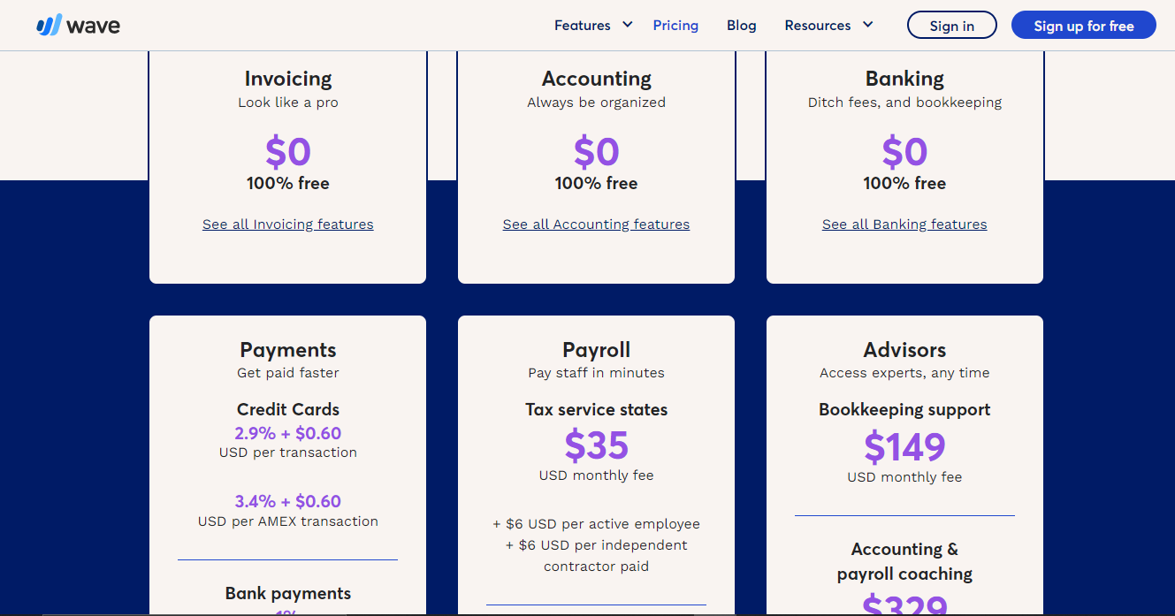1175x616 pixels.
Task: Click the Banking card heading
Action: 904,79
